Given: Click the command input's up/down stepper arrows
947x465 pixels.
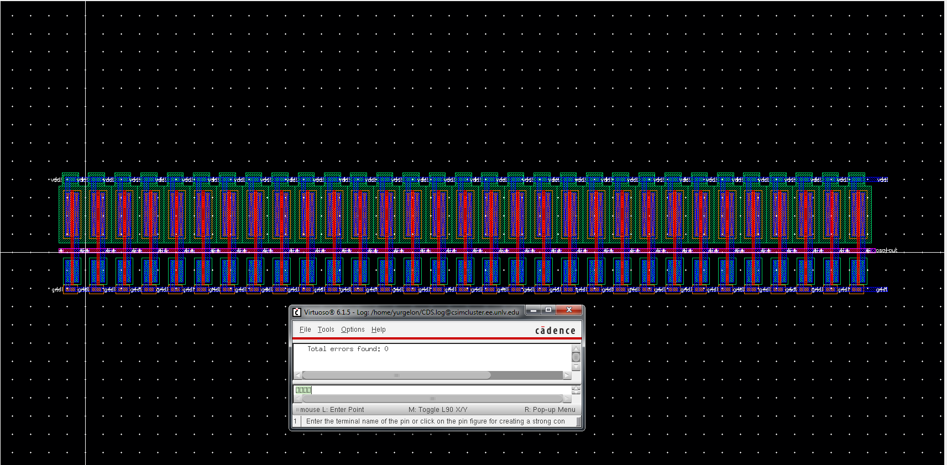Looking at the screenshot, I should [575, 390].
